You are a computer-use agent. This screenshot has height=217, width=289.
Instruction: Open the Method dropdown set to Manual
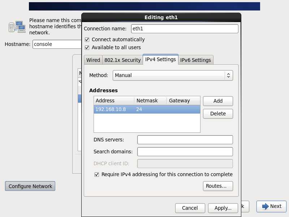[x=173, y=75]
